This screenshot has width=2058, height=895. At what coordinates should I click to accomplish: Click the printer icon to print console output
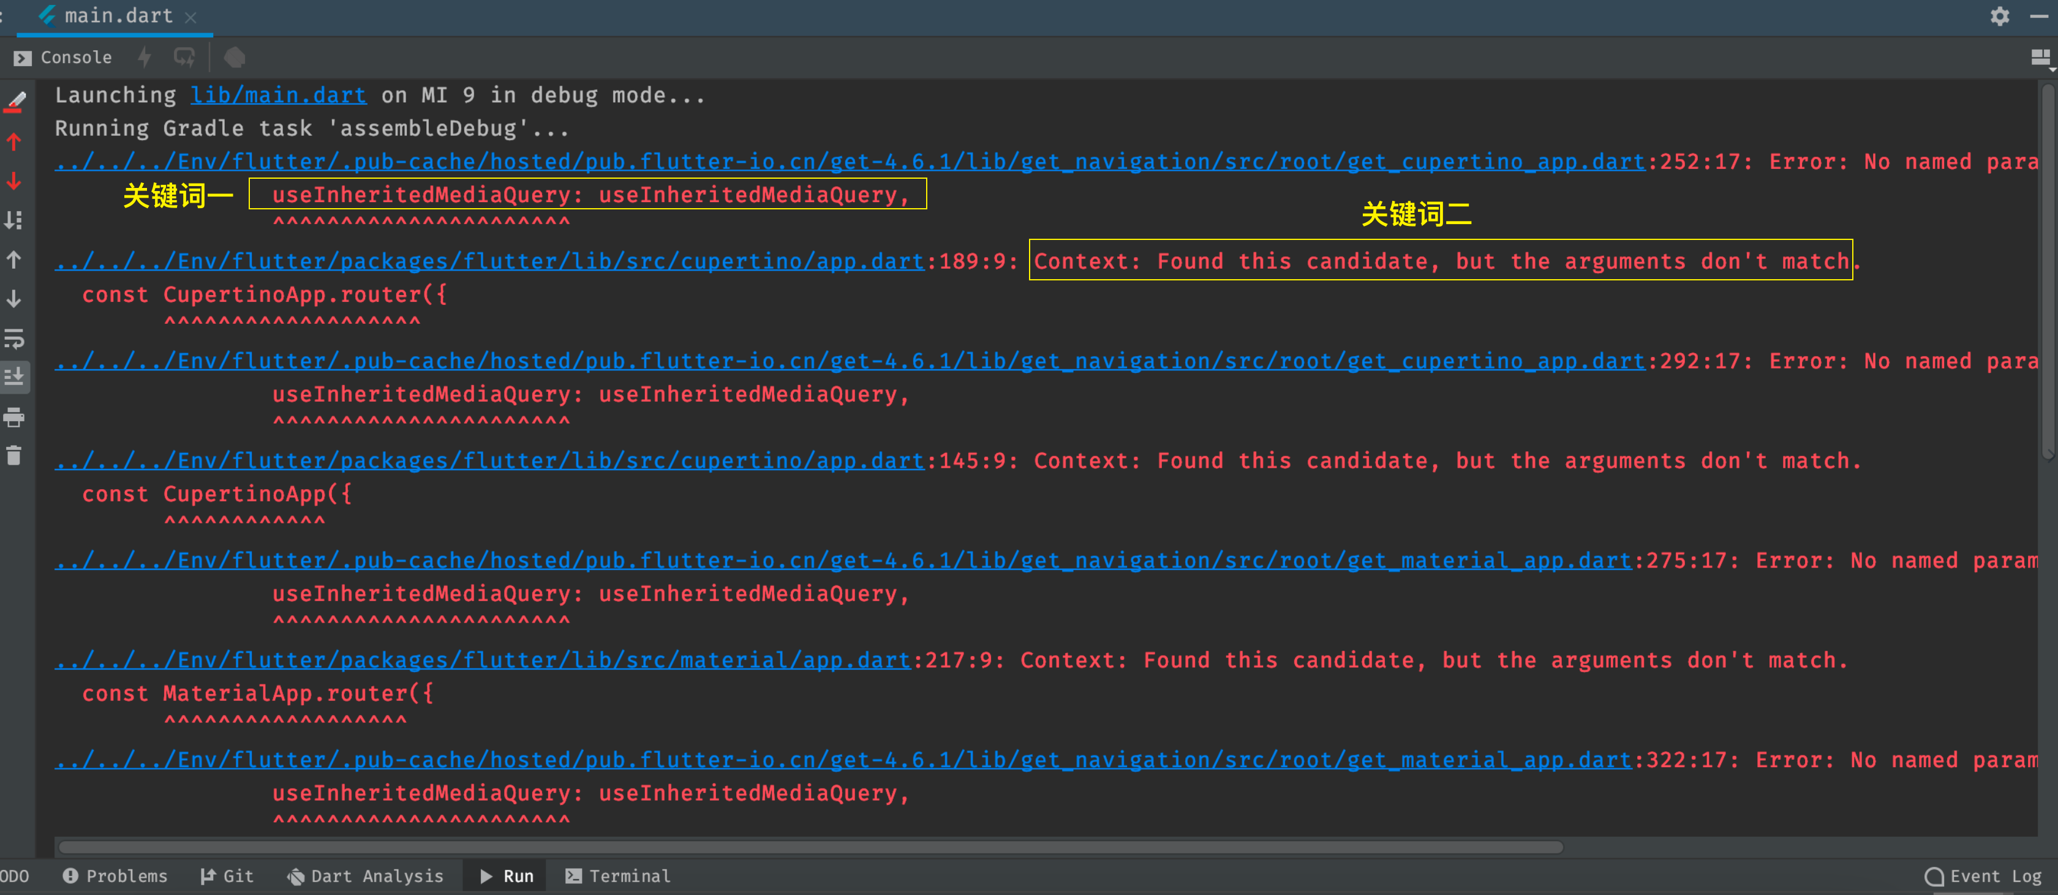coord(14,417)
